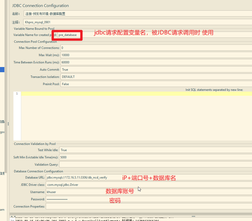Click the Database URL field
This screenshot has width=252, height=221.
tap(149, 177)
